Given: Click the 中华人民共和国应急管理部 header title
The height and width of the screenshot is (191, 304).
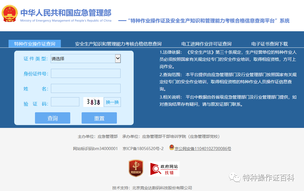Looking at the screenshot, I should click(66, 13).
